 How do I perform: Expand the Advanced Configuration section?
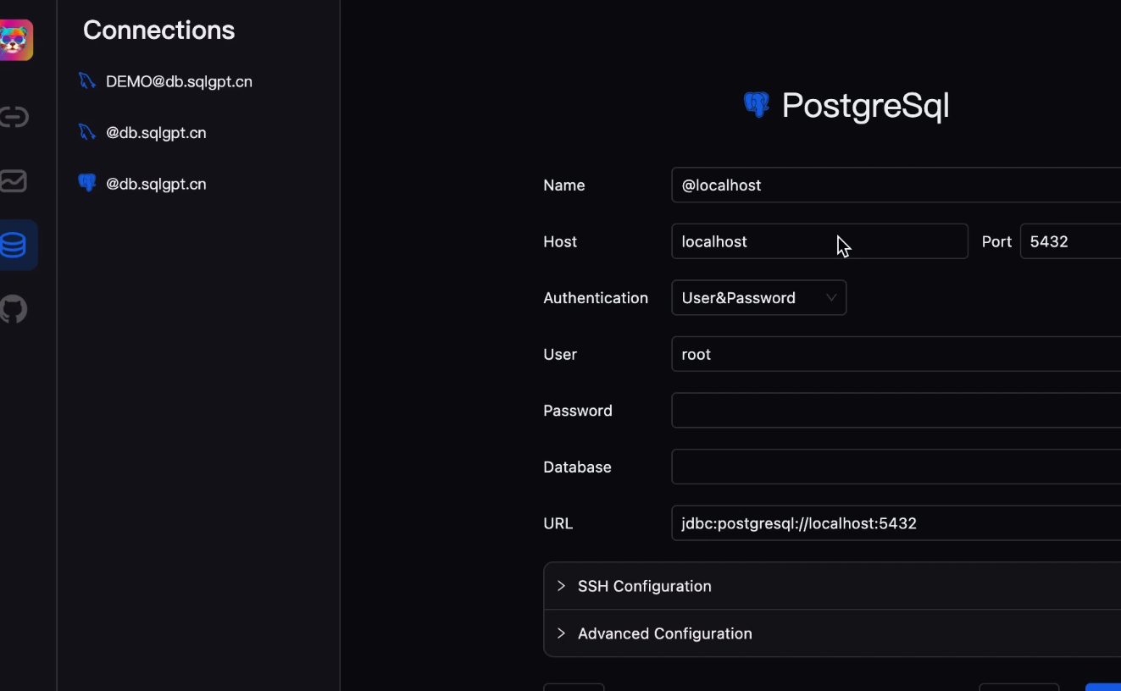point(832,633)
